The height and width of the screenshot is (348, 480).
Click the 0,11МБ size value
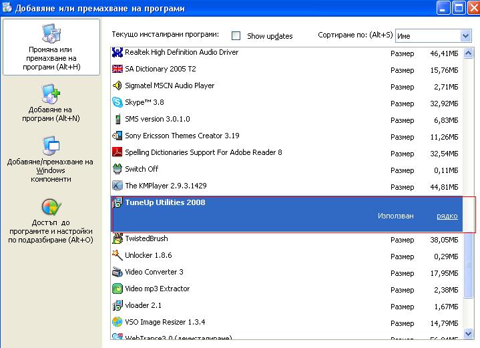point(446,170)
